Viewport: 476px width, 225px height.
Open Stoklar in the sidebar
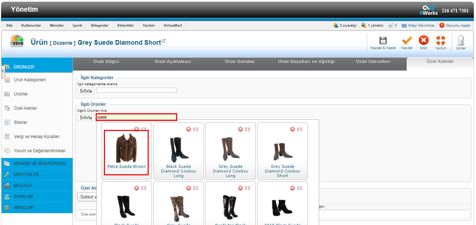coord(21,122)
